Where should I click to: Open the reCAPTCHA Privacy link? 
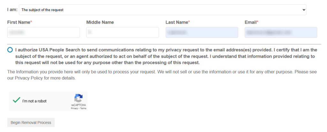[74, 108]
